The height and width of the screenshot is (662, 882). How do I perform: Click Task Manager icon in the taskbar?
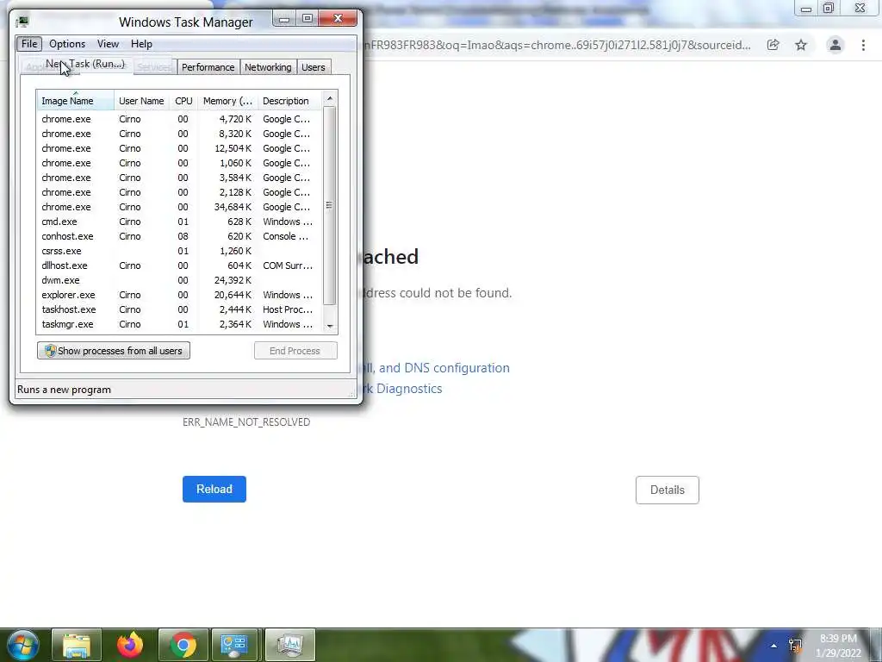(289, 645)
